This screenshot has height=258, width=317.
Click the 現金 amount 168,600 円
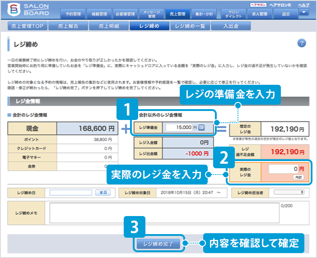[97, 129]
